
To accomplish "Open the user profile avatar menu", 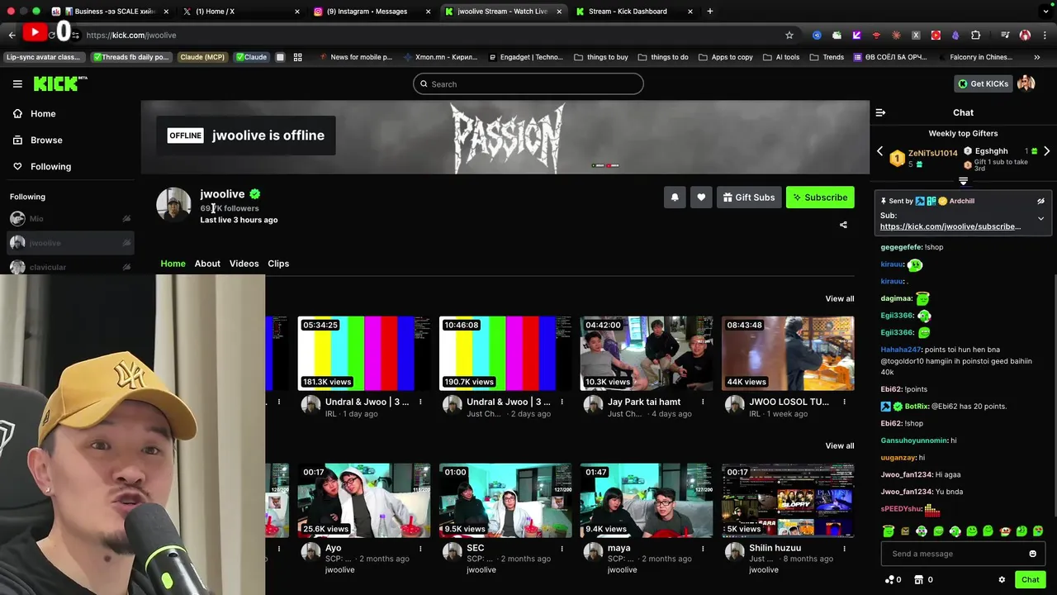I will click(x=1026, y=83).
